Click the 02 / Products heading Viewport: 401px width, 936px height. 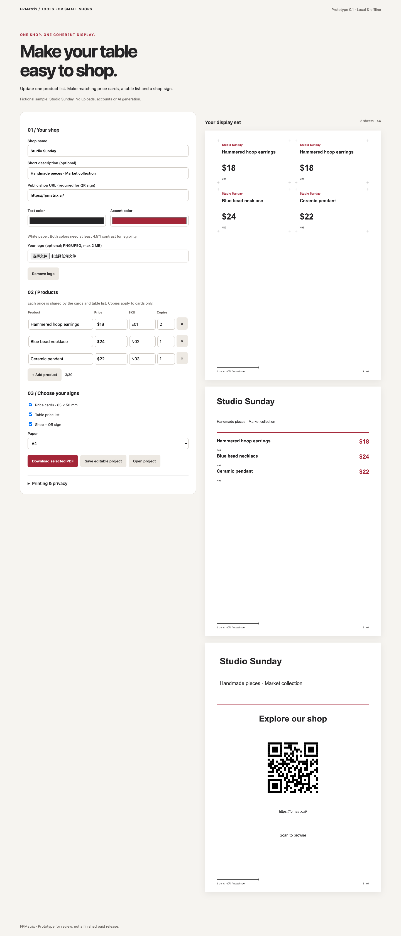(x=43, y=293)
